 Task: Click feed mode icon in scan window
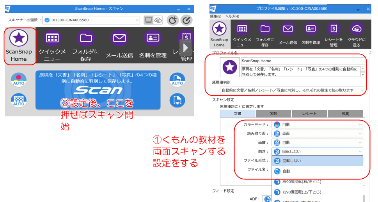coord(177,100)
